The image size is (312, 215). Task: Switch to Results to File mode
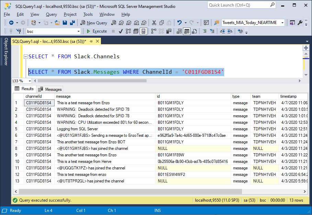pyautogui.click(x=194, y=31)
